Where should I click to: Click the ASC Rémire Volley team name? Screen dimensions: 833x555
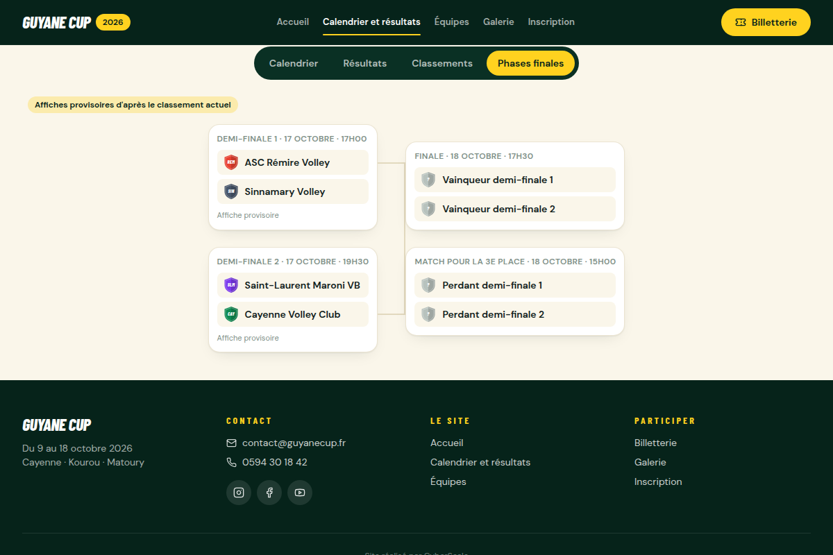click(287, 162)
